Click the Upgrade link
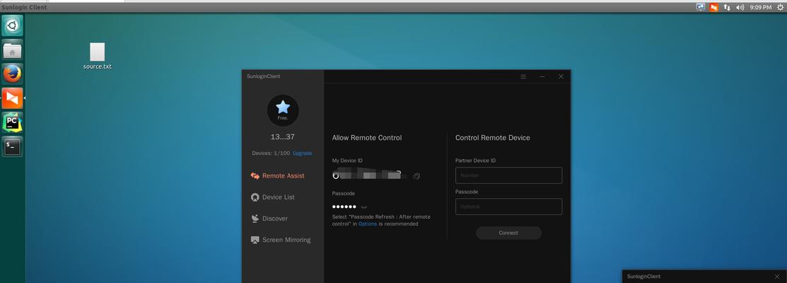This screenshot has width=787, height=283. pos(302,153)
